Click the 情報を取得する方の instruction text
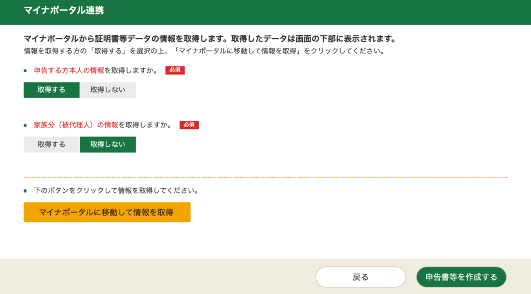Image resolution: width=531 pixels, height=294 pixels. coord(203,51)
